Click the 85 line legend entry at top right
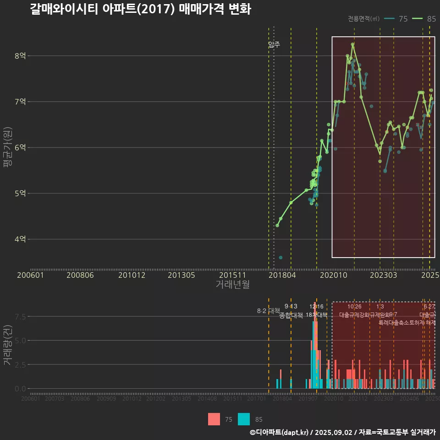The height and width of the screenshot is (440, 440). [424, 19]
